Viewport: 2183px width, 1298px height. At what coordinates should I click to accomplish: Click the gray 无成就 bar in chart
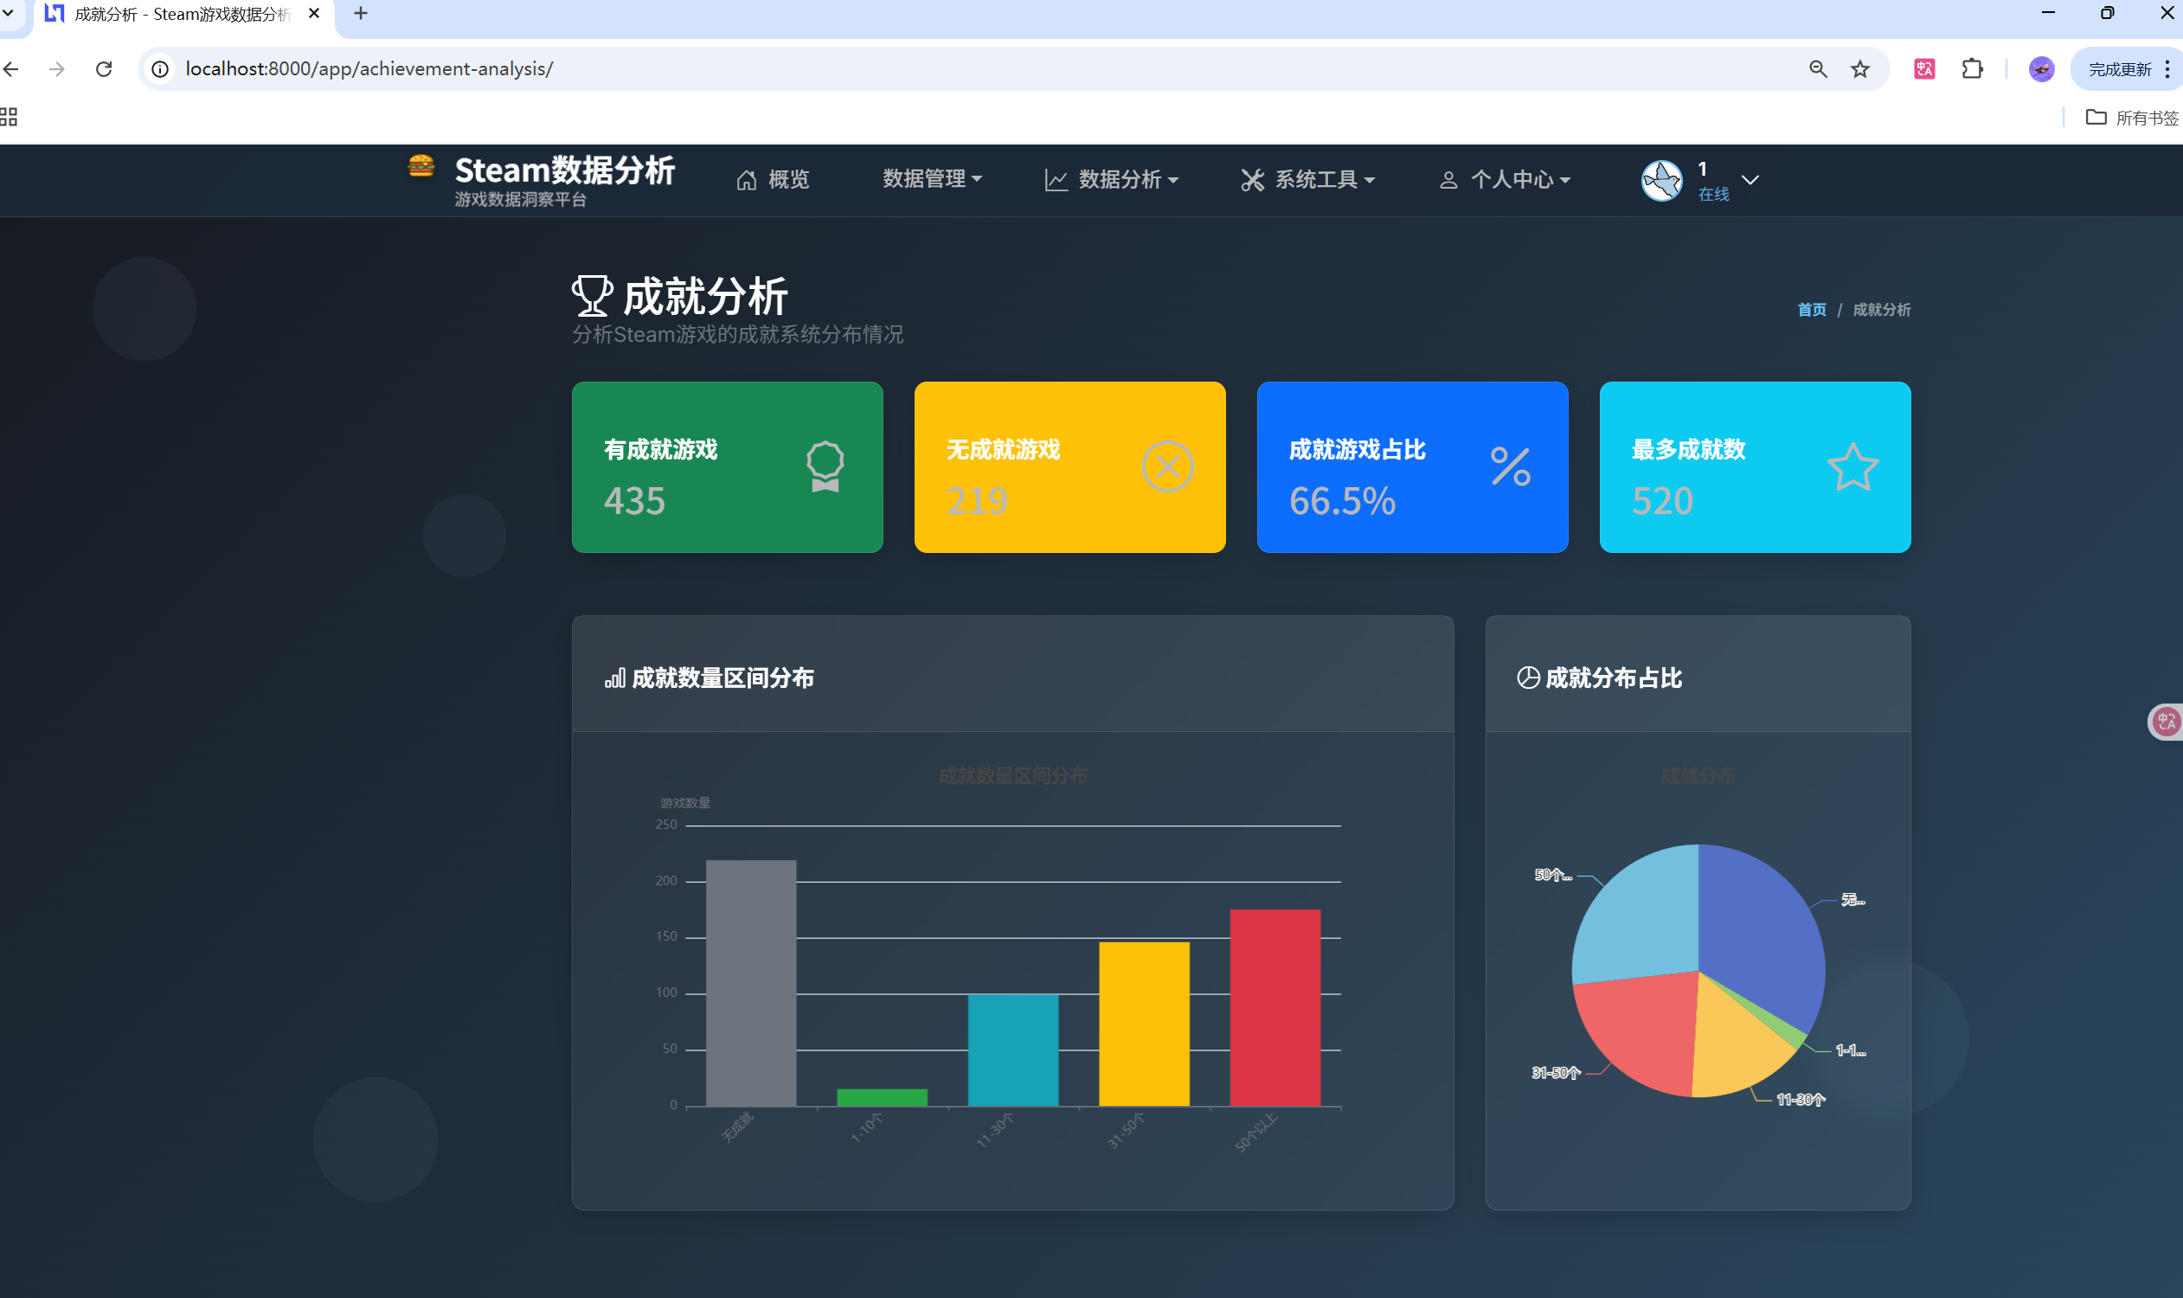751,983
